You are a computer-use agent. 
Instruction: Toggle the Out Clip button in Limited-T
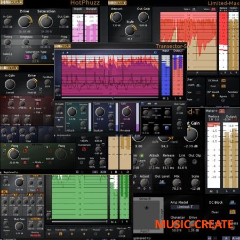tap(195, 162)
